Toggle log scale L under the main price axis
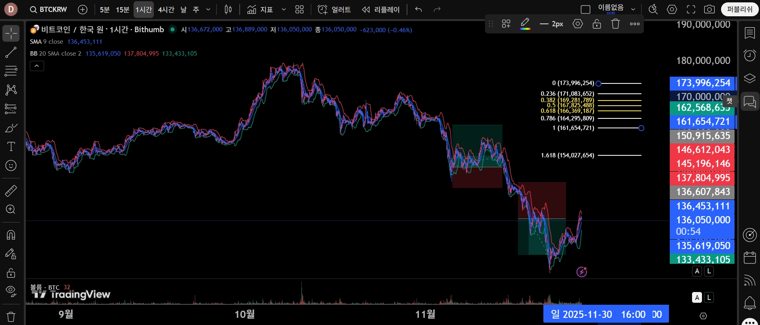760x325 pixels. 709,271
